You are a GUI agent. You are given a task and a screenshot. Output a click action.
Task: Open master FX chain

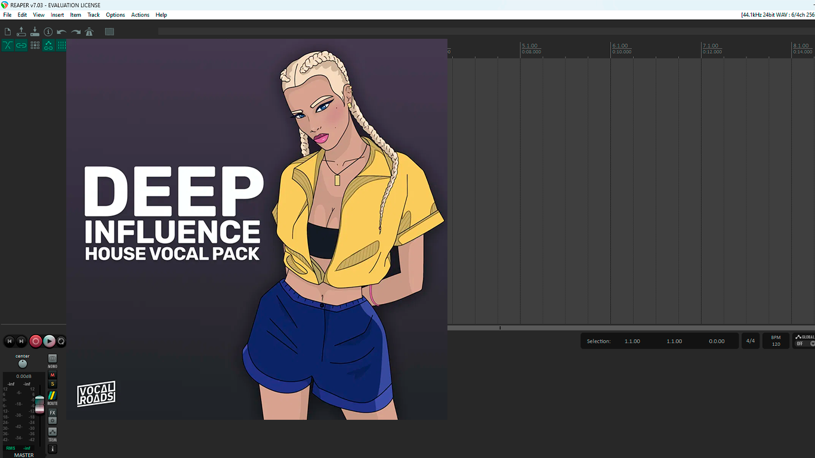[x=53, y=413]
